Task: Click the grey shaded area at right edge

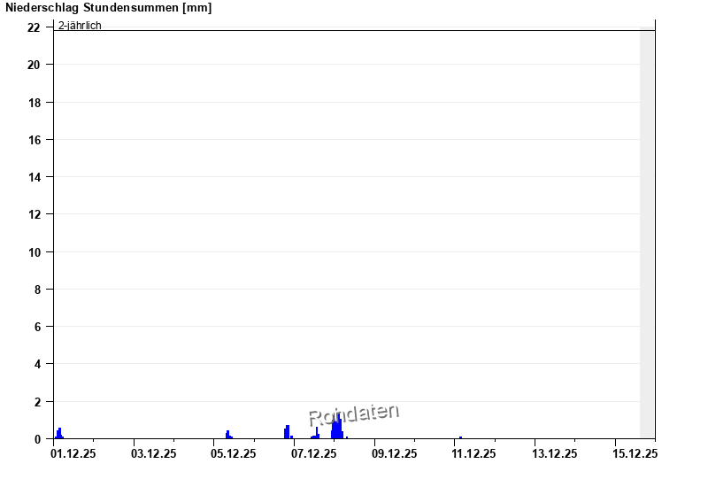Action: click(x=647, y=230)
